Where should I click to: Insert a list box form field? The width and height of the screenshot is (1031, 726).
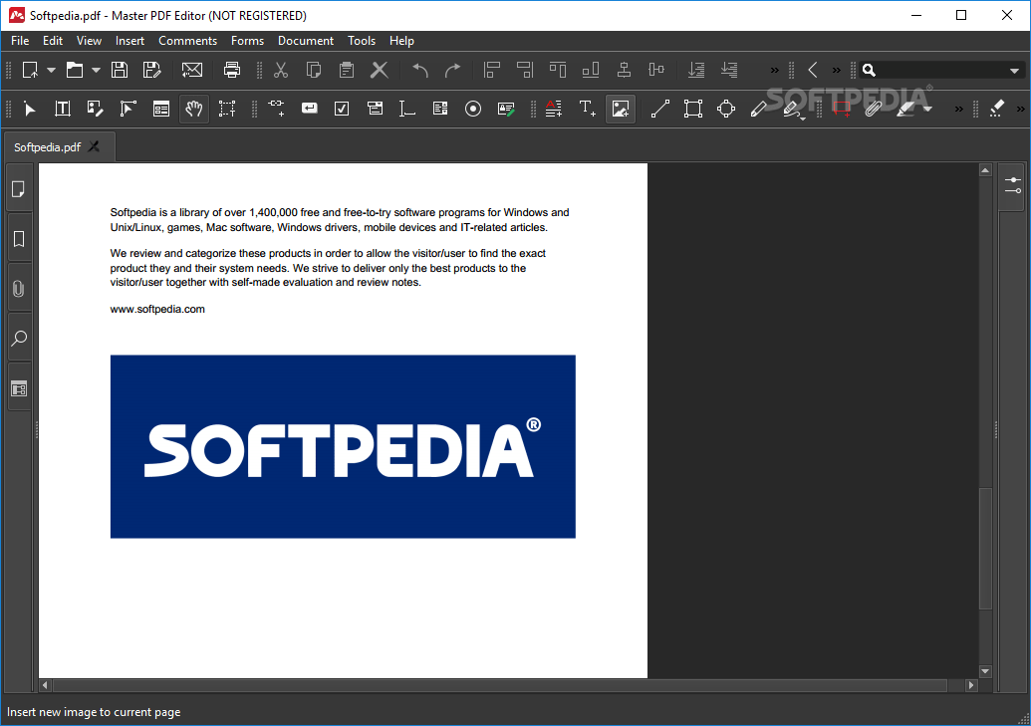[x=440, y=109]
